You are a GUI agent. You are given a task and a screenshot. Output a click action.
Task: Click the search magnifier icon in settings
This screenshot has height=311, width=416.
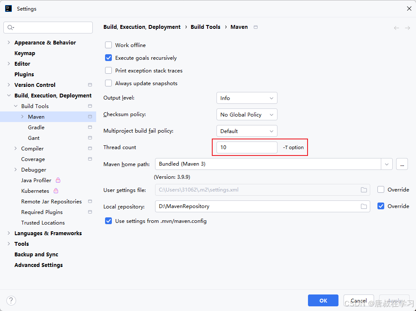11,28
